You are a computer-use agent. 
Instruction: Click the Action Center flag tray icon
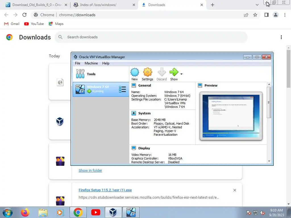pyautogui.click(x=249, y=213)
